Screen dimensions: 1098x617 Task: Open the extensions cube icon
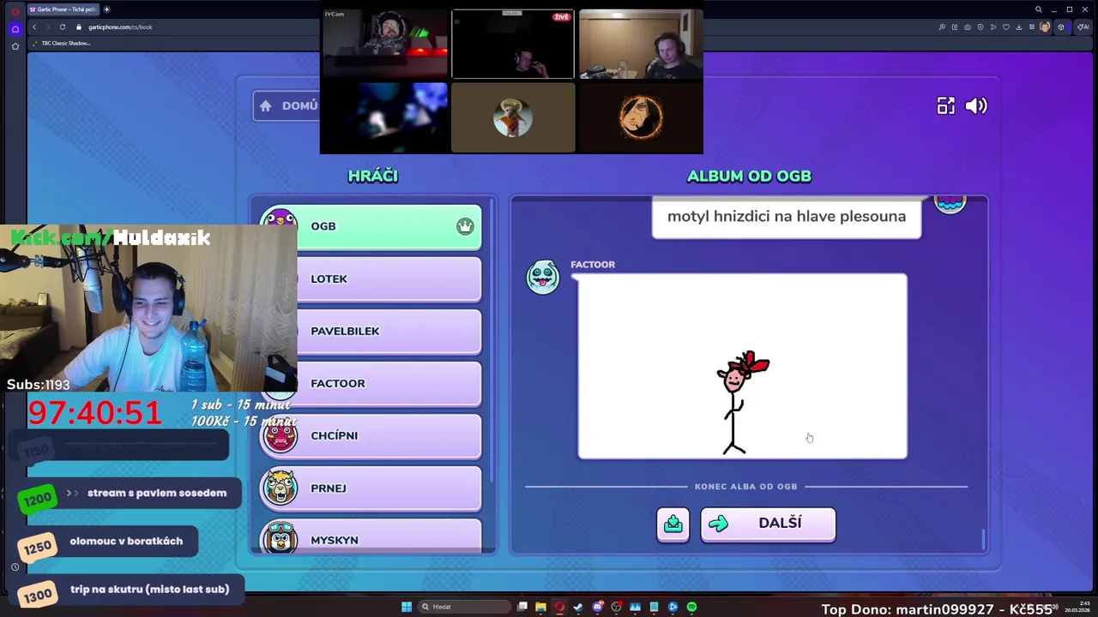click(1061, 27)
